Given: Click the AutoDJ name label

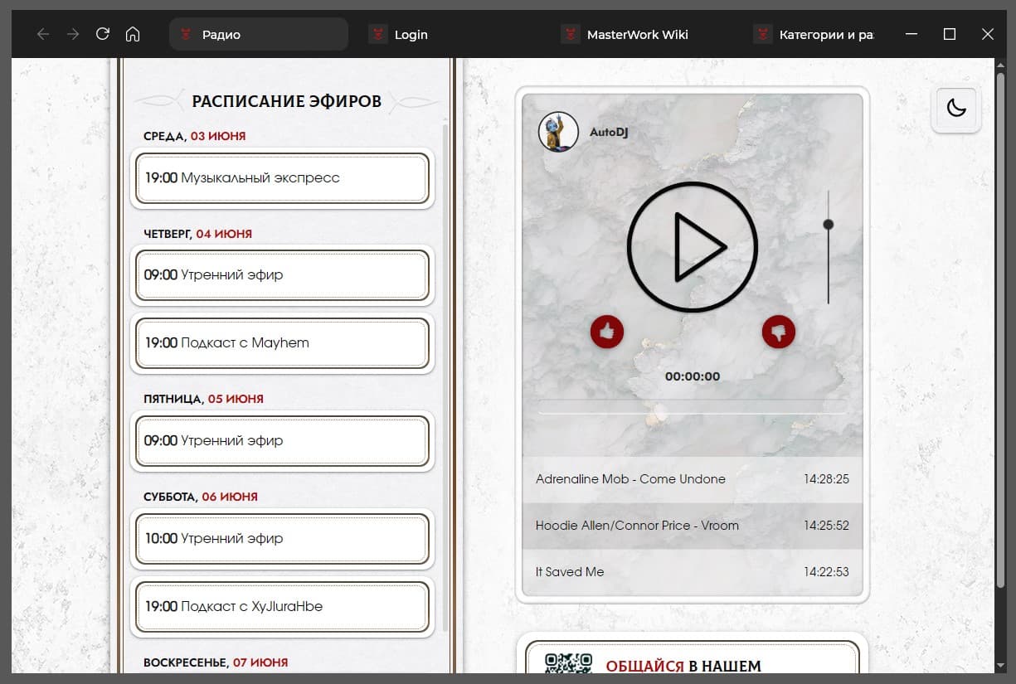Looking at the screenshot, I should [609, 132].
